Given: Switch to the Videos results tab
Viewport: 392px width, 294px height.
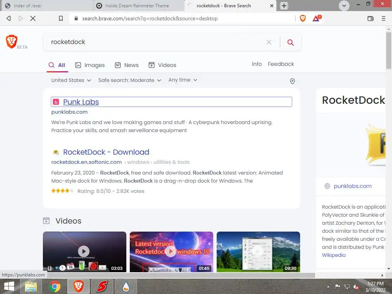Looking at the screenshot, I should click(162, 65).
